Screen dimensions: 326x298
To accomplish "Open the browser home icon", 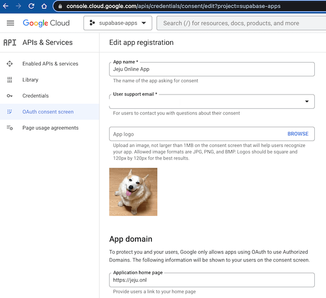I will click(44, 6).
